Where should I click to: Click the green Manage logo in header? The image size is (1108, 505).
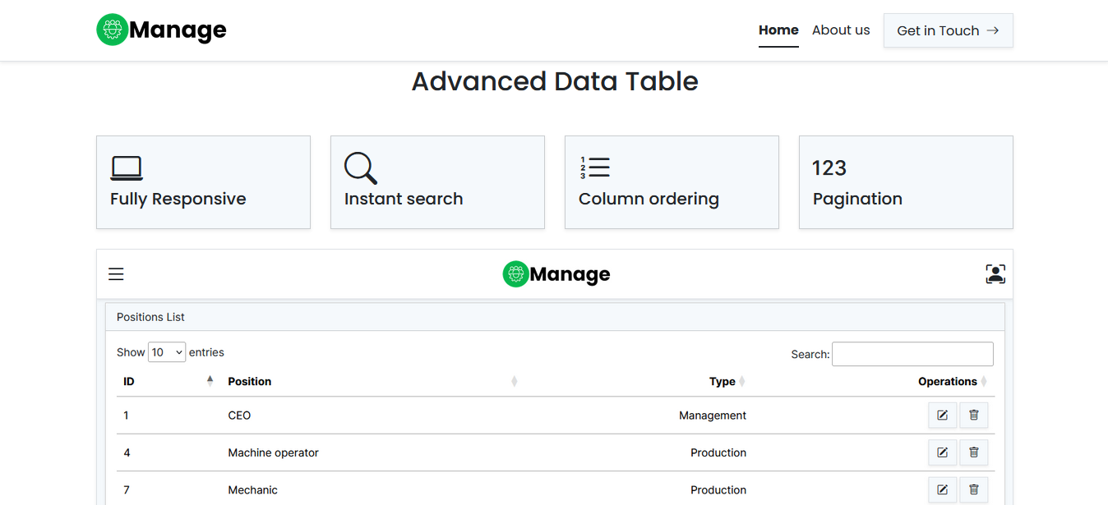pos(162,30)
